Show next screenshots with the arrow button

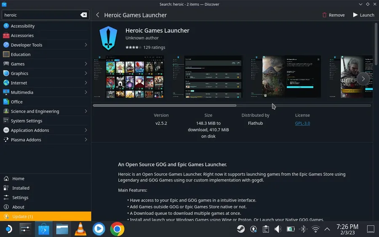[x=363, y=79]
